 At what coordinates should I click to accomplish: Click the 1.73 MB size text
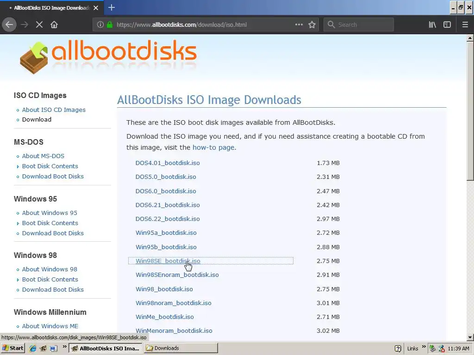328,163
